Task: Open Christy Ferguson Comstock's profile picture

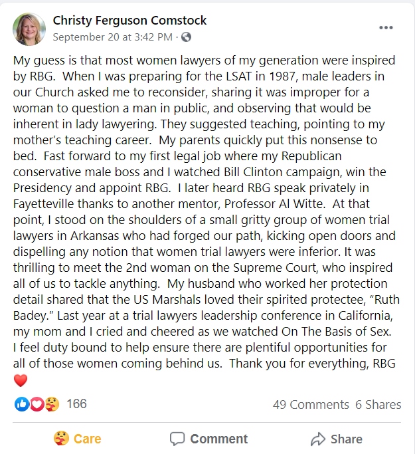Action: [29, 29]
